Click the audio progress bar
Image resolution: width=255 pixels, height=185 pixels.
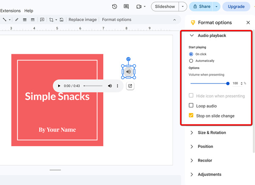click(x=93, y=86)
